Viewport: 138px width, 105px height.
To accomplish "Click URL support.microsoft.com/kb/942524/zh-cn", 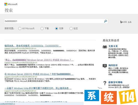I will pyautogui.click(x=20, y=91).
